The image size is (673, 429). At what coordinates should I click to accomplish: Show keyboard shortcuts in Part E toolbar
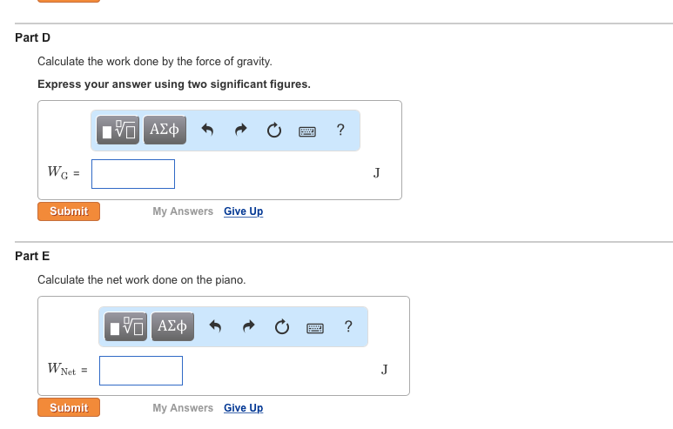[x=315, y=328]
